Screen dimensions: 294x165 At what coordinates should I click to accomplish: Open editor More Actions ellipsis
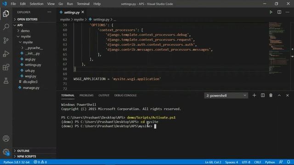pos(288,12)
